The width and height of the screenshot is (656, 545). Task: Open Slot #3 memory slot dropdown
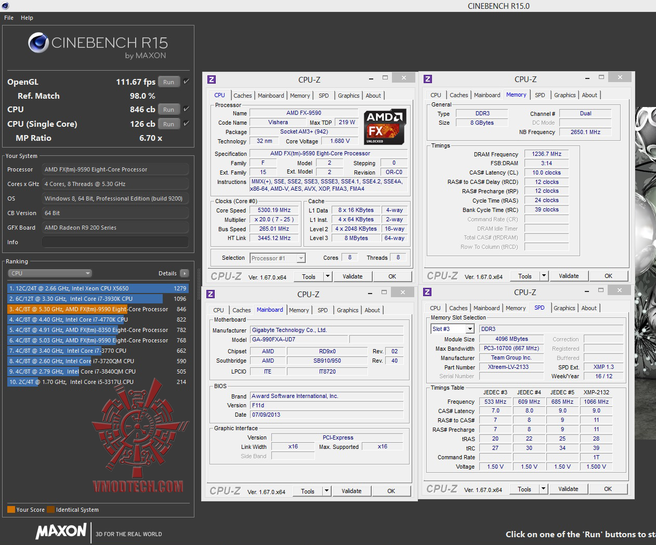point(453,329)
